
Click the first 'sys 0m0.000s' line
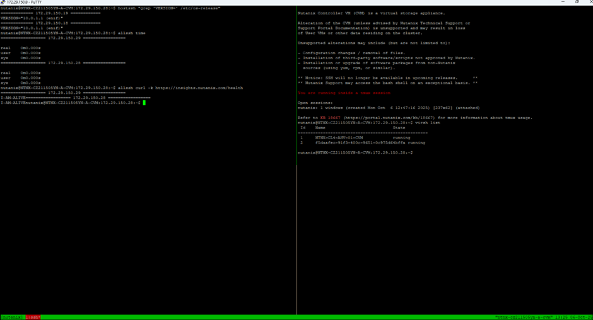point(20,58)
